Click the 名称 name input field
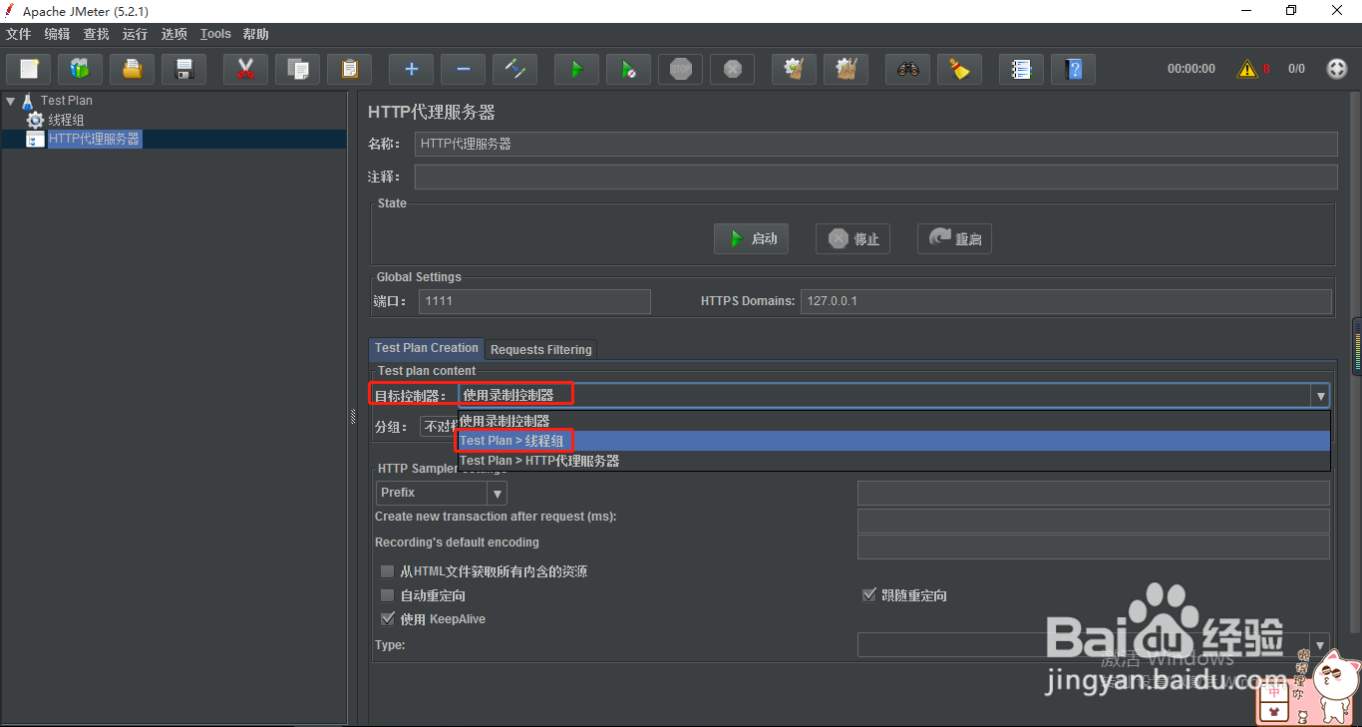 click(x=876, y=144)
